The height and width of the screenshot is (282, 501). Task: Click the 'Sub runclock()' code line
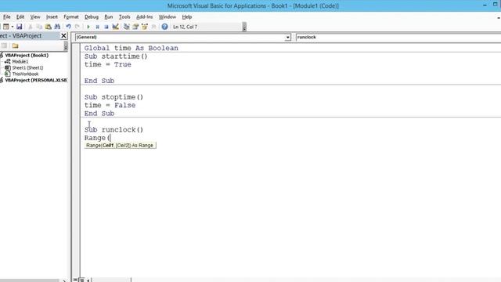click(114, 129)
